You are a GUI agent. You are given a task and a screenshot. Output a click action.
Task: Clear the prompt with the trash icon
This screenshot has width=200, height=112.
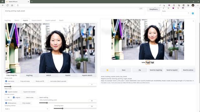[168, 8]
